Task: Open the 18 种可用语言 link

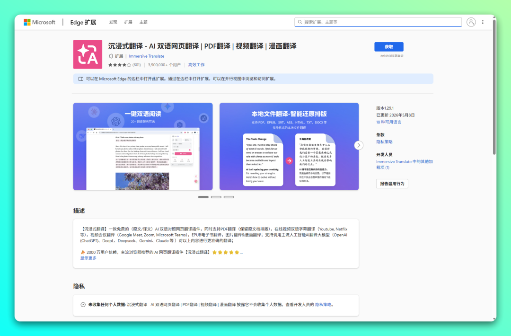Action: tap(388, 122)
